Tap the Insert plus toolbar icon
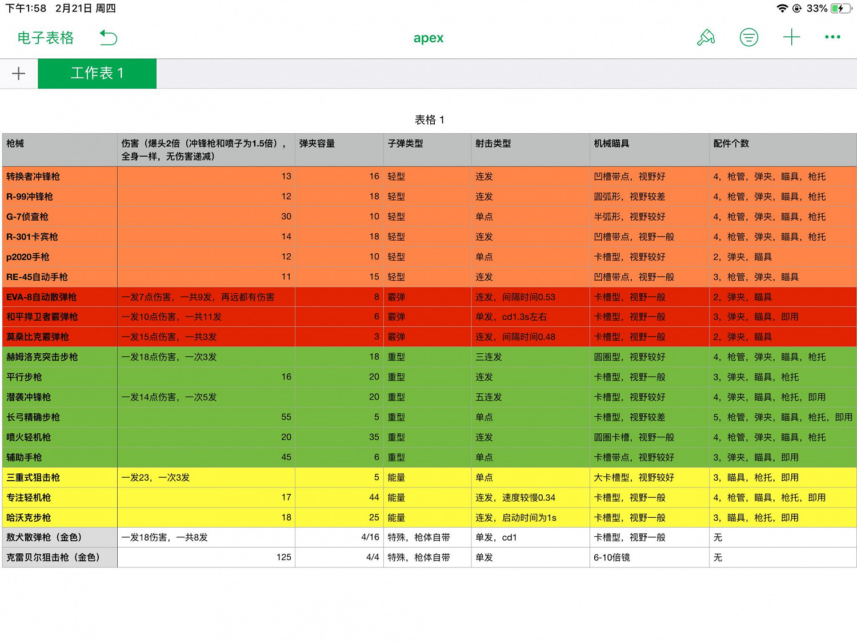 pyautogui.click(x=791, y=37)
